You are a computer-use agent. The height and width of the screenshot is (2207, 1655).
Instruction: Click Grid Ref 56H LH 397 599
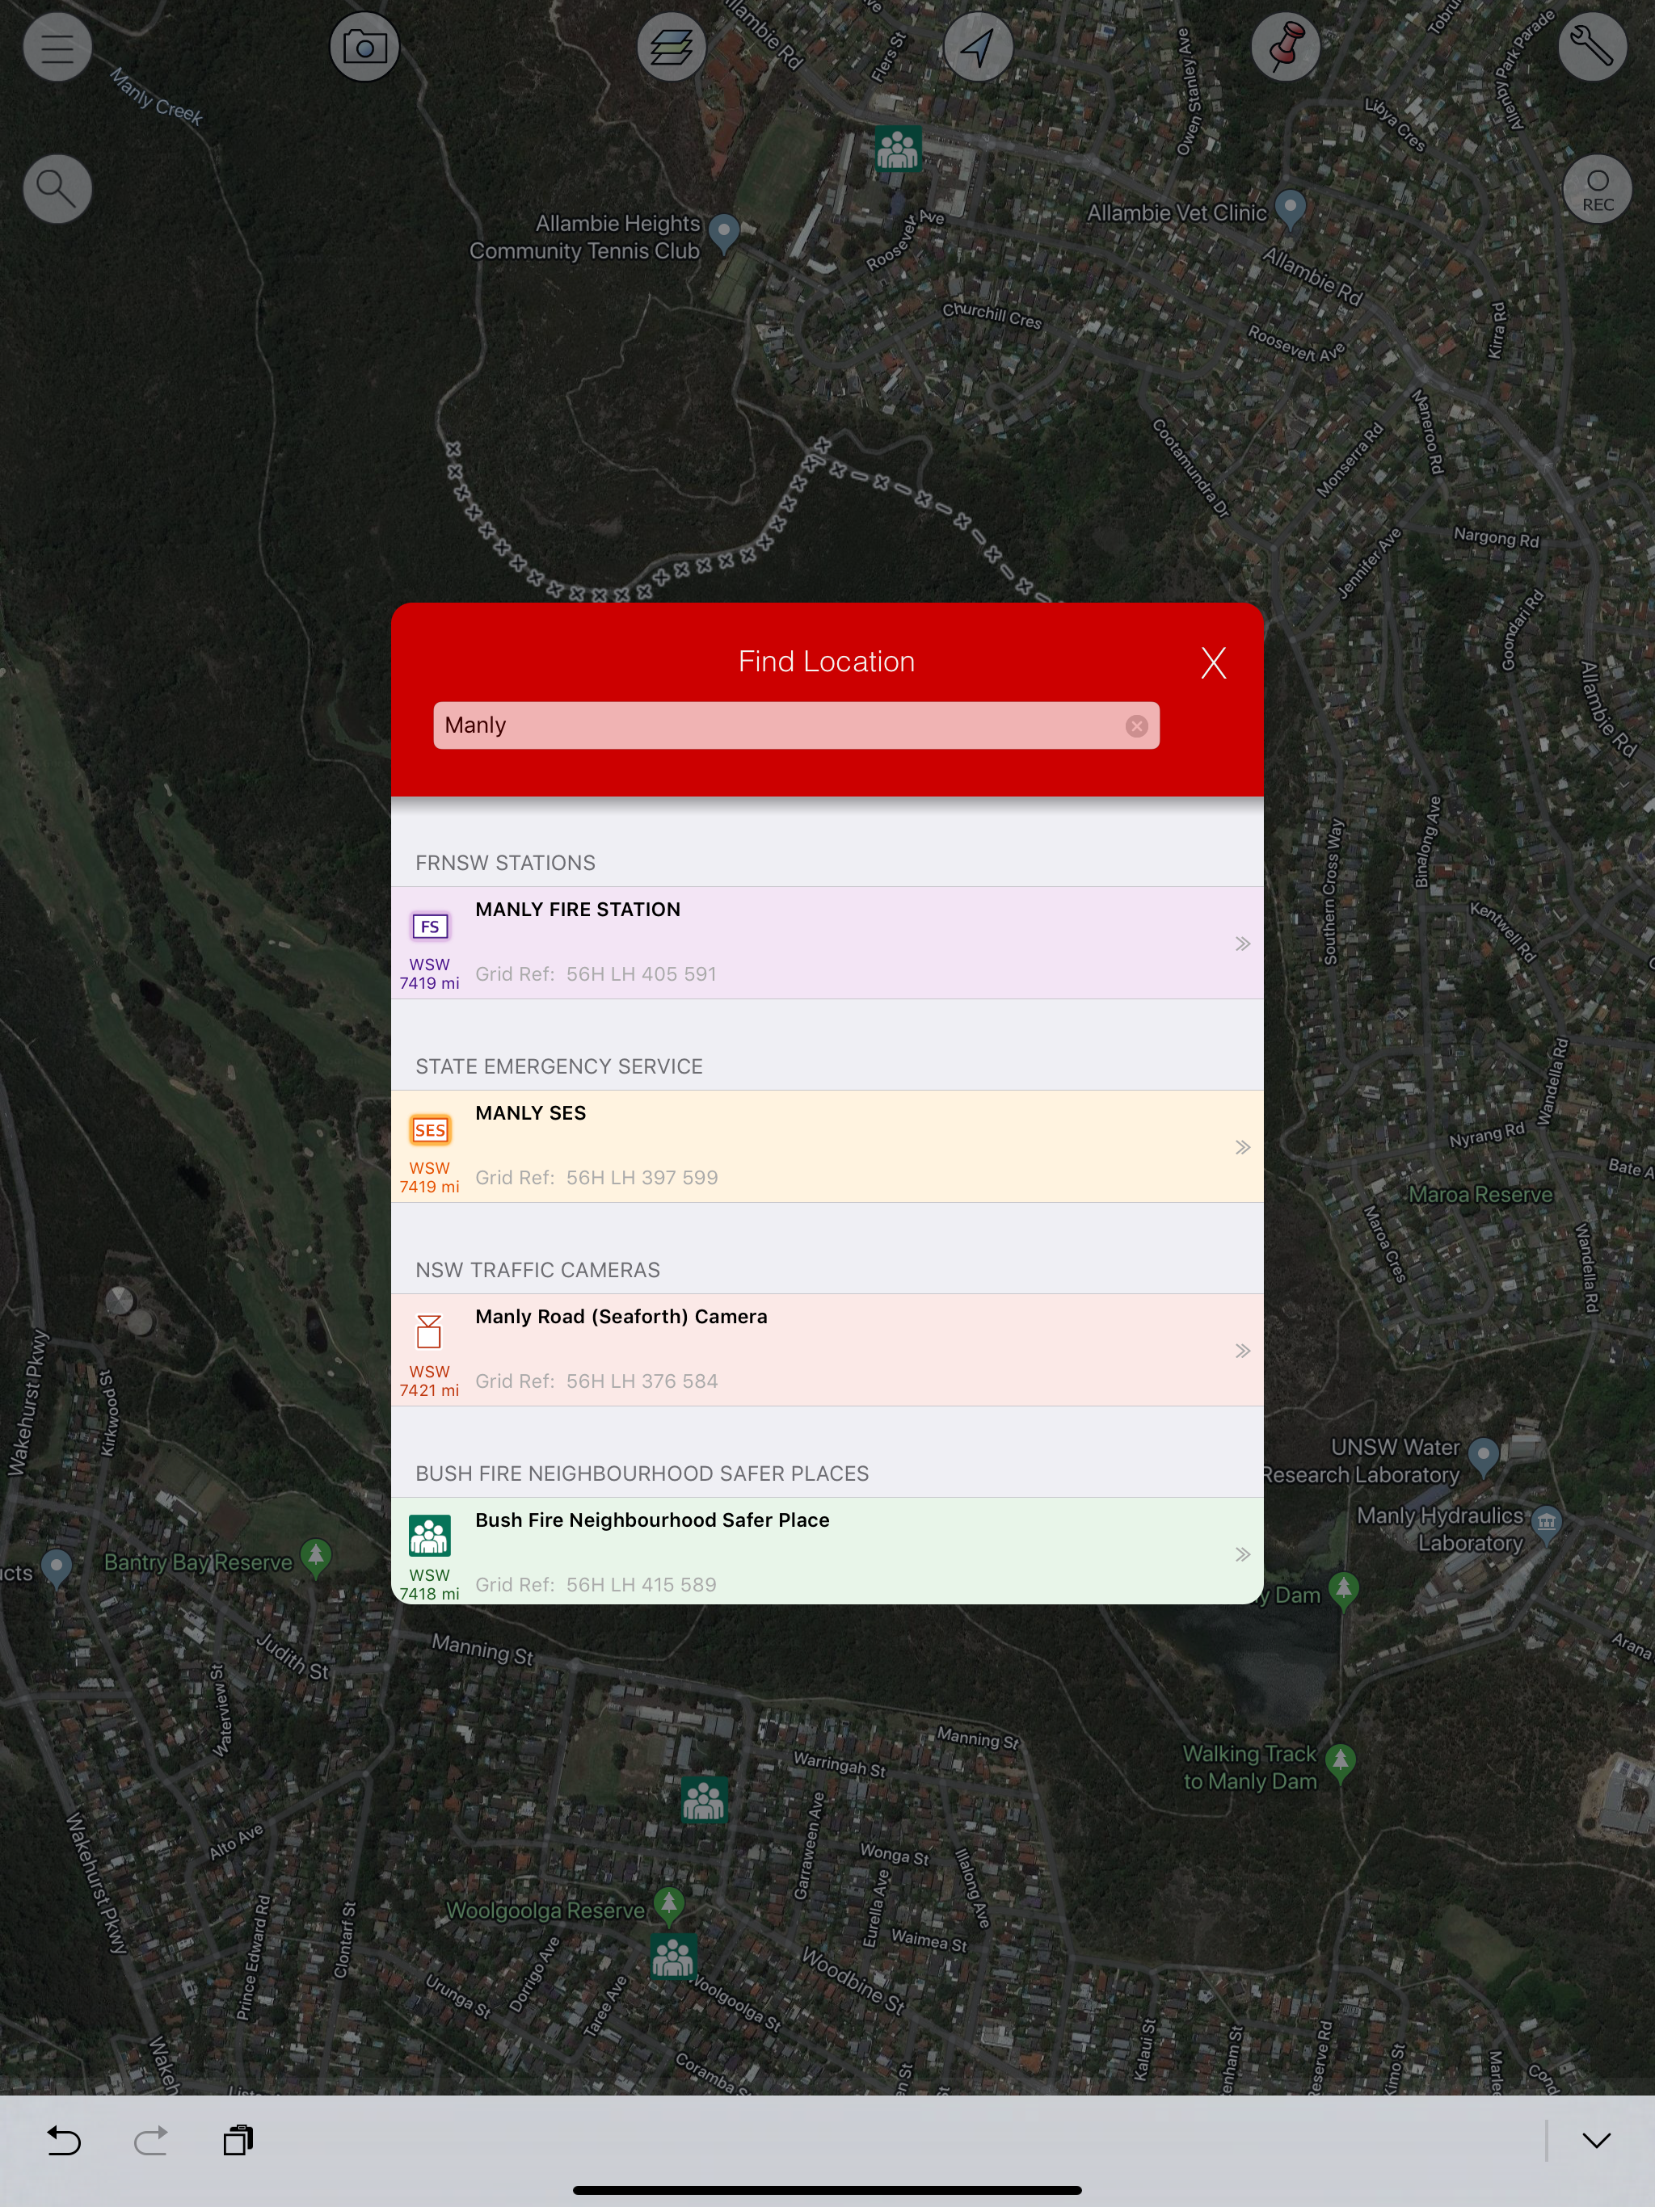point(596,1177)
